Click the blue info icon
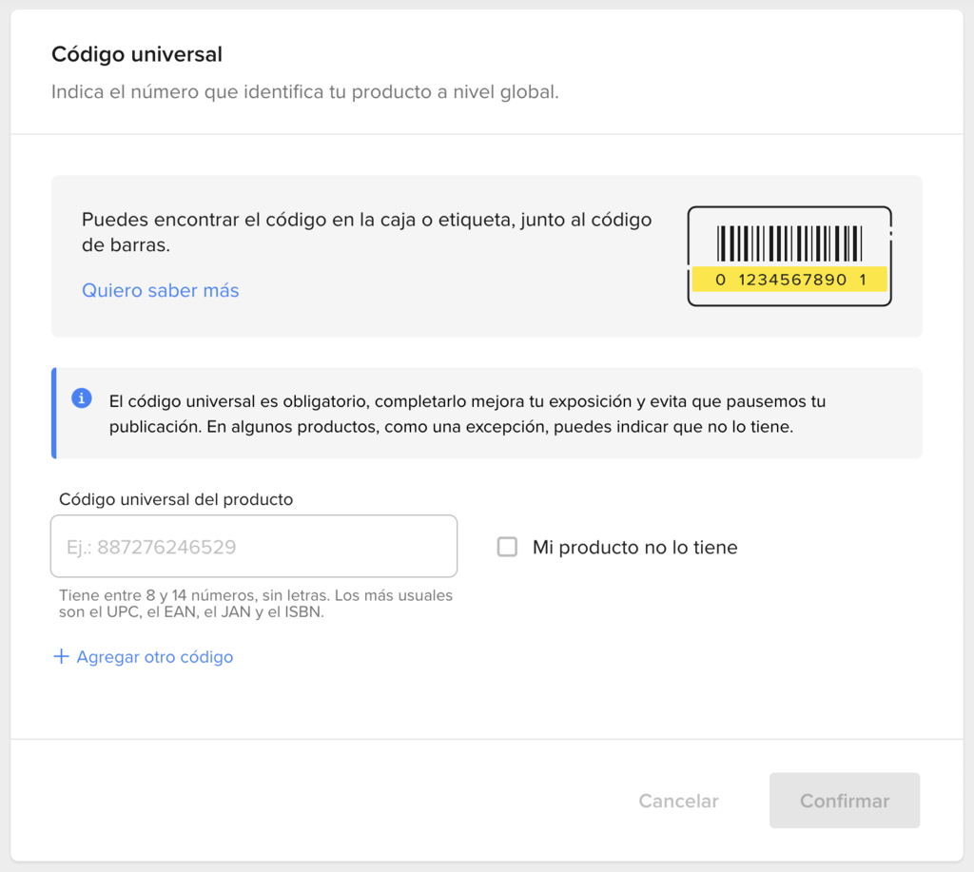974x872 pixels. pyautogui.click(x=82, y=398)
